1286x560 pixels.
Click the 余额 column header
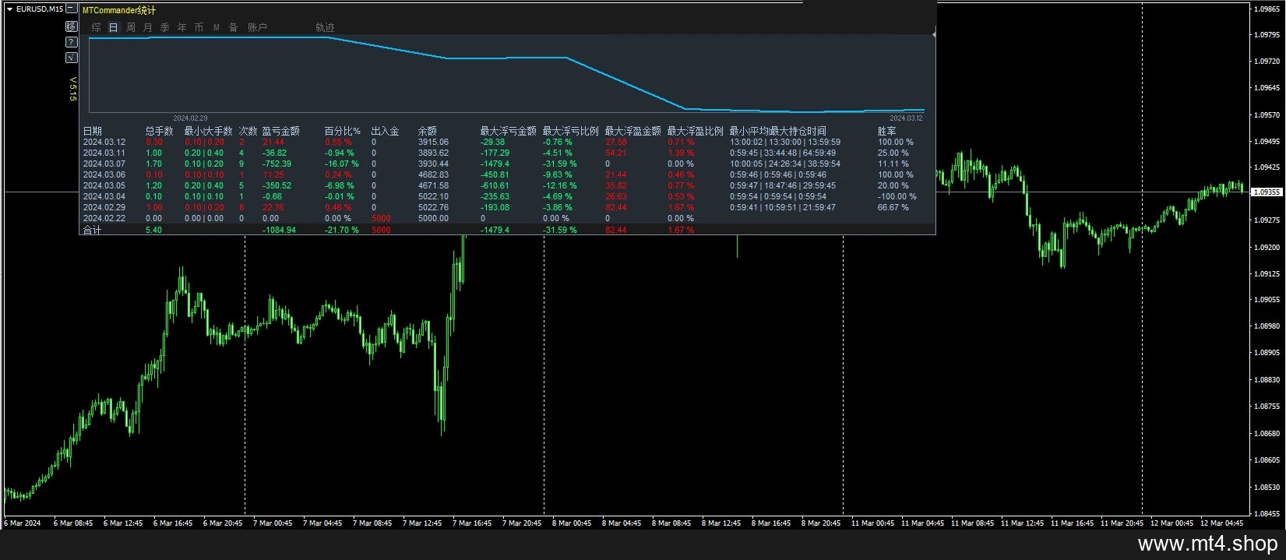click(428, 131)
